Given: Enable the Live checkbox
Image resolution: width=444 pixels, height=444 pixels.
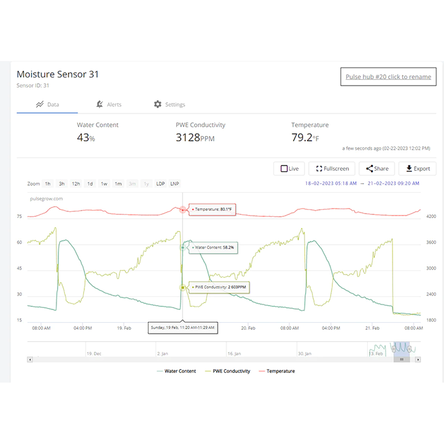Looking at the screenshot, I should click(x=284, y=169).
